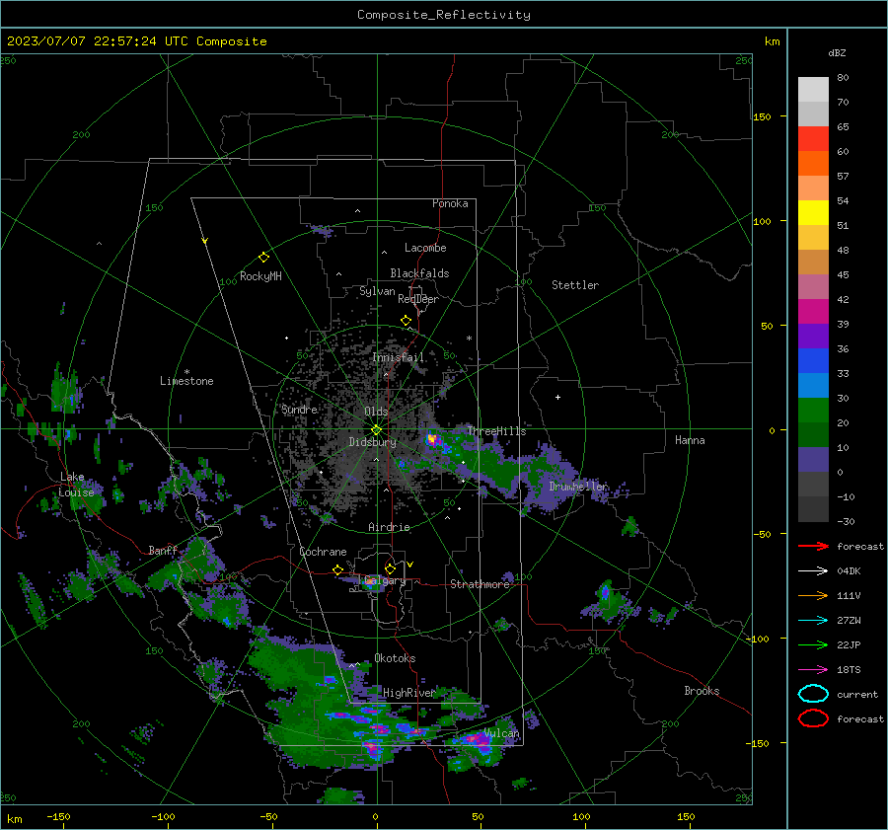The height and width of the screenshot is (830, 888).
Task: Click the cyan 27ZW arrow legend icon
Action: (813, 621)
